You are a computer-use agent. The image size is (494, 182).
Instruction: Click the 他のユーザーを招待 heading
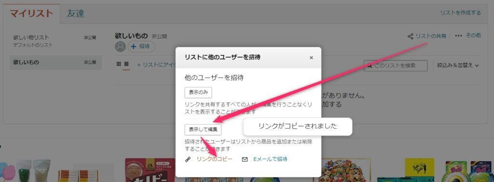[x=214, y=78]
